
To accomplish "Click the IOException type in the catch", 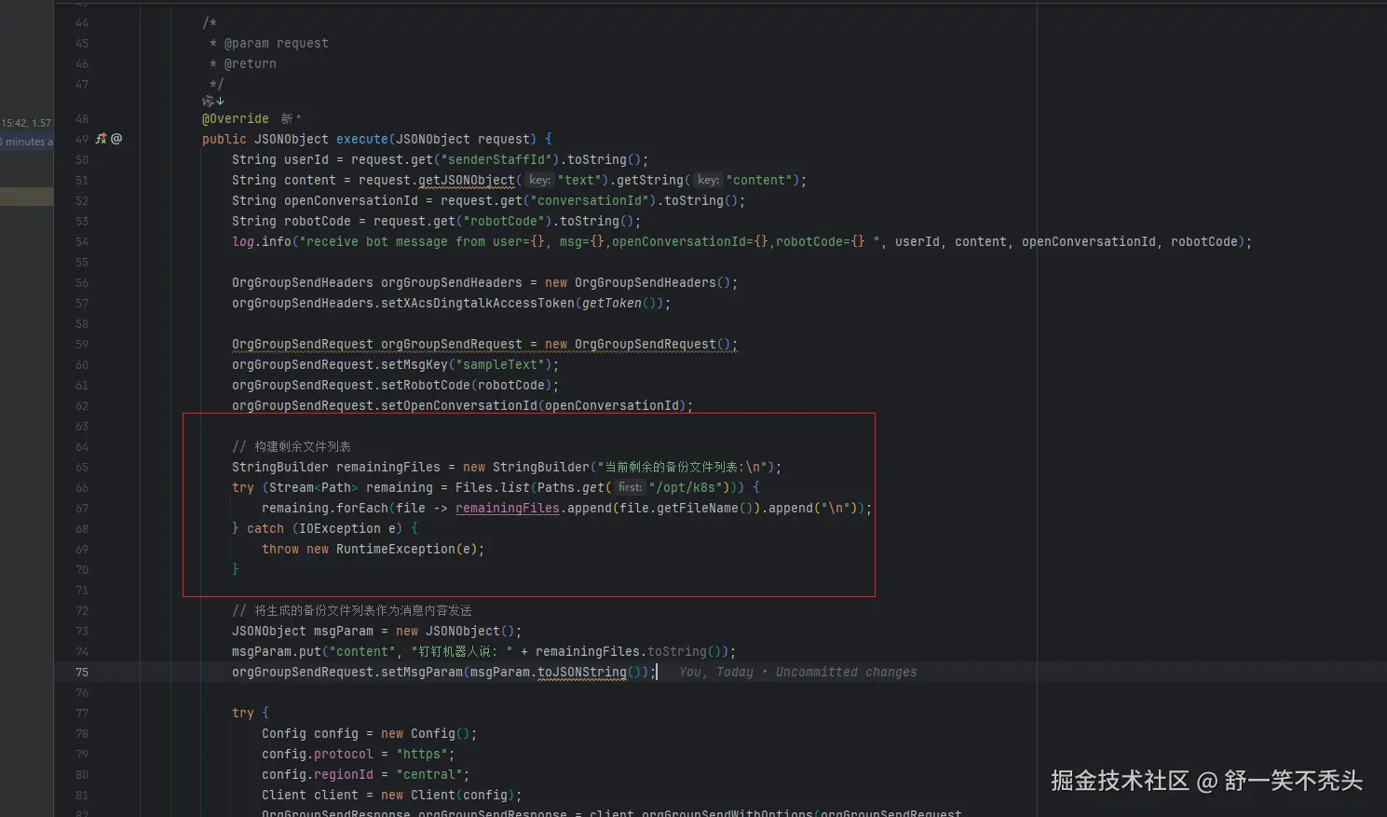I will point(340,529).
